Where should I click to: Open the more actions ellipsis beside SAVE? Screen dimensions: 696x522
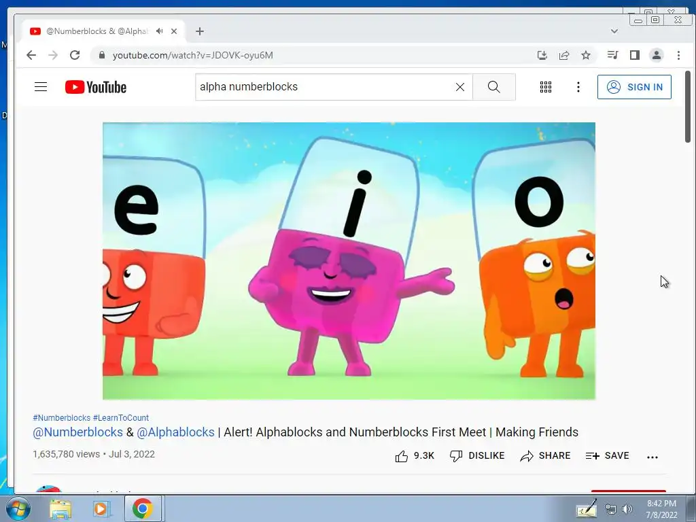coord(652,457)
